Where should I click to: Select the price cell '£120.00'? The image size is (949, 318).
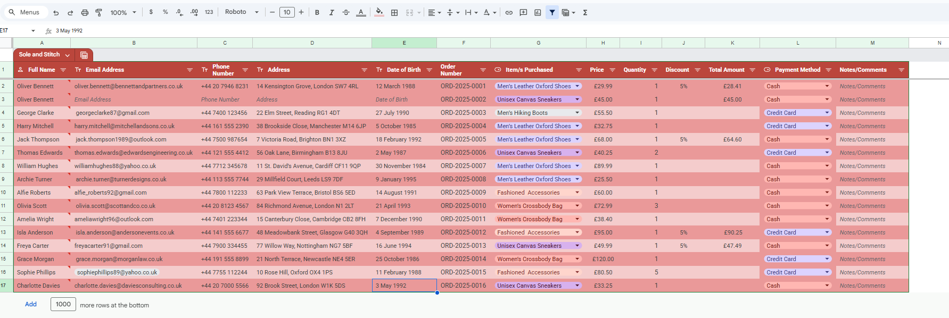pos(603,259)
